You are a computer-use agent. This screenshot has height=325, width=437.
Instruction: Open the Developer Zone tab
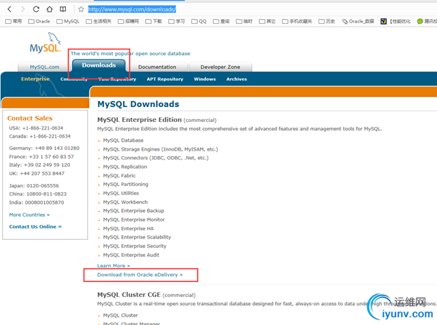[x=220, y=67]
